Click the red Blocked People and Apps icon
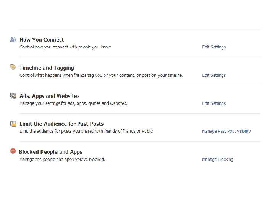The height and width of the screenshot is (206, 275). (13, 151)
